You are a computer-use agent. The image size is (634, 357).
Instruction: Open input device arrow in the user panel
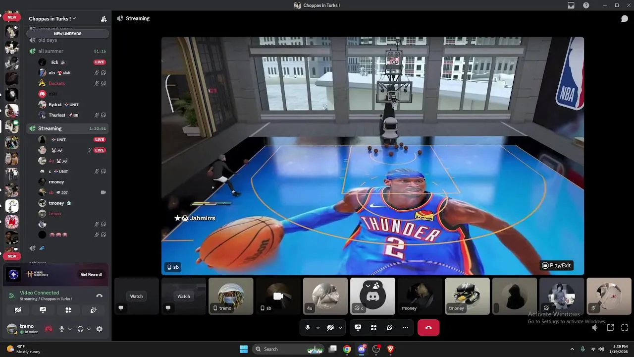[x=70, y=329]
